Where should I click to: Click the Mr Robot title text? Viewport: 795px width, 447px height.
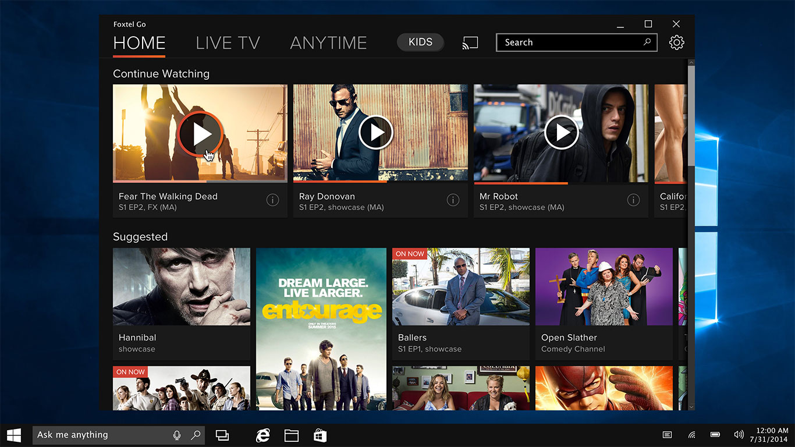499,196
